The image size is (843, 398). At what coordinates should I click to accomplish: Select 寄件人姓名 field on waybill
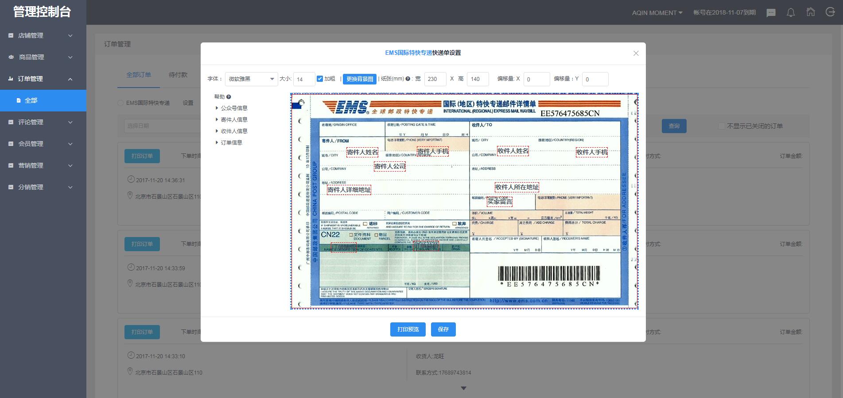coord(362,152)
